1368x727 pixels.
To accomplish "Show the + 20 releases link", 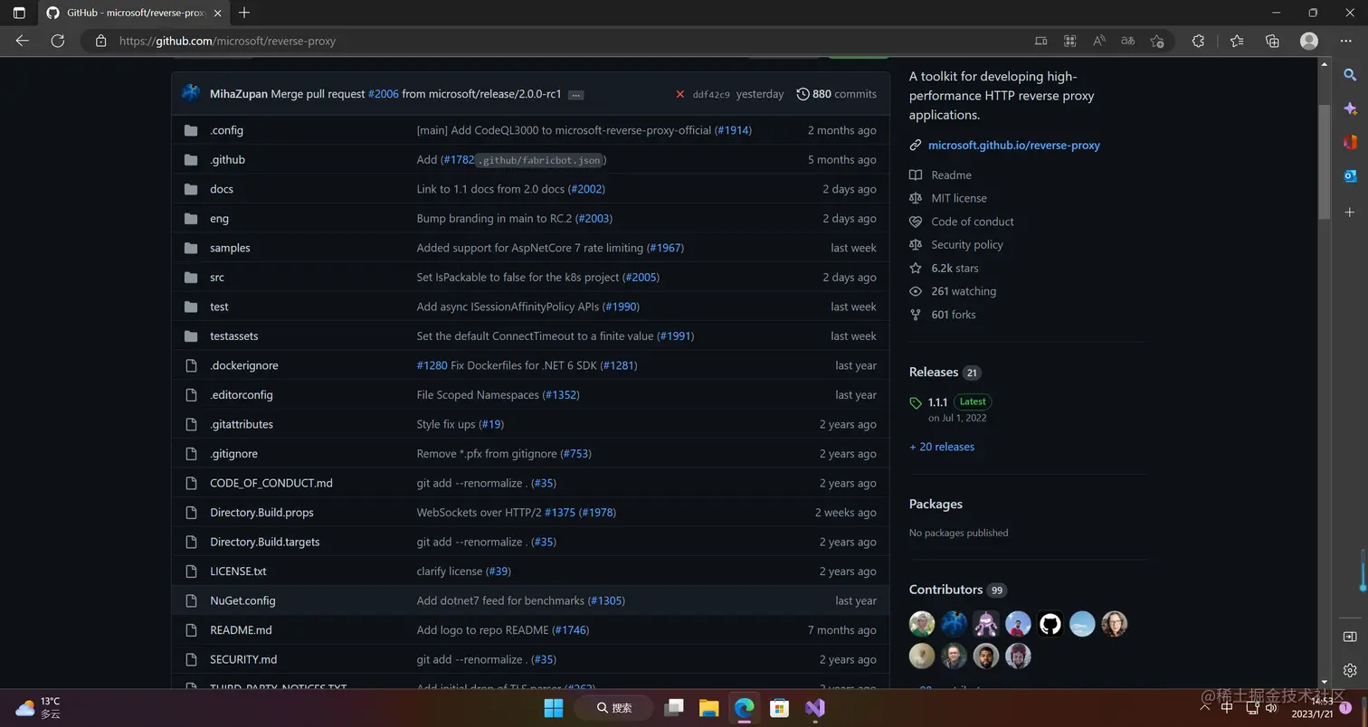I will pyautogui.click(x=942, y=447).
